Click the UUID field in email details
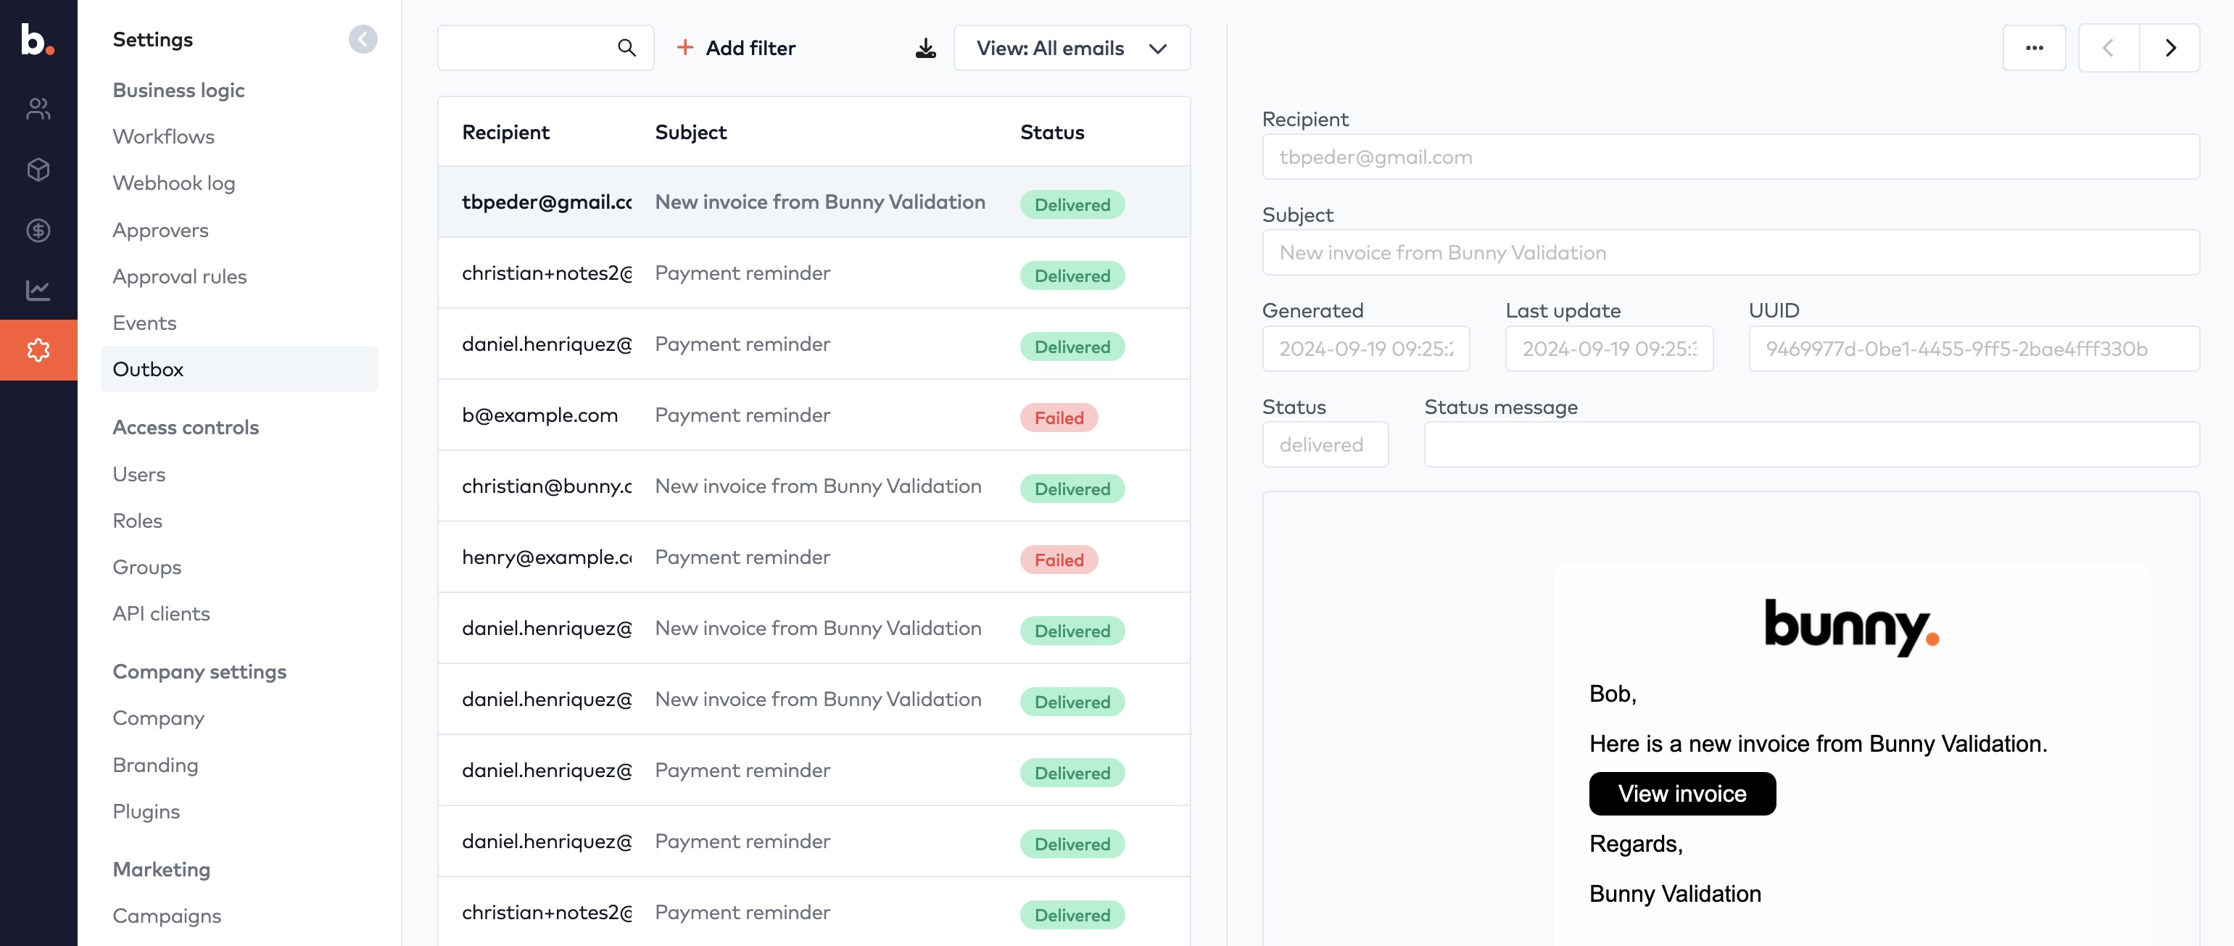Screen dimensions: 2234x946 point(1974,349)
